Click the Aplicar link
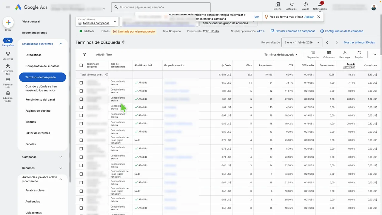Viewport: 382px width, 215px height. 309,17
